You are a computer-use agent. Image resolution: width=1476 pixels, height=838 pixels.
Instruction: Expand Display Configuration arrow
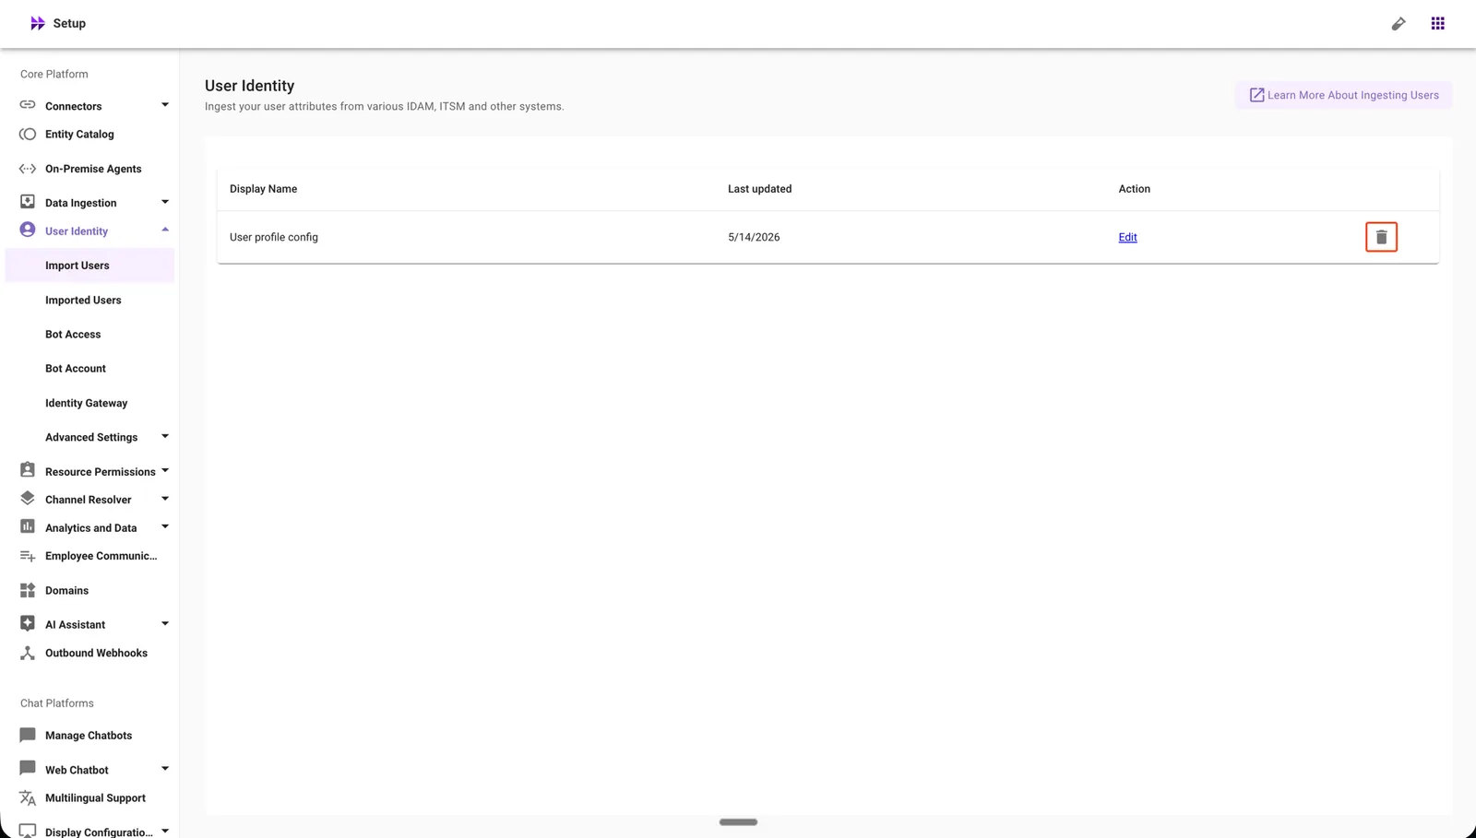point(165,831)
